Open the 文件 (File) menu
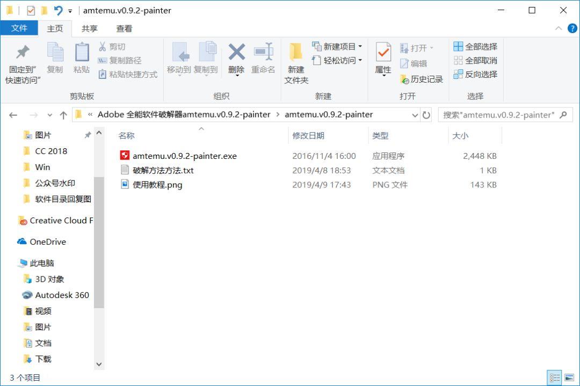This screenshot has height=386, width=580. (x=20, y=28)
